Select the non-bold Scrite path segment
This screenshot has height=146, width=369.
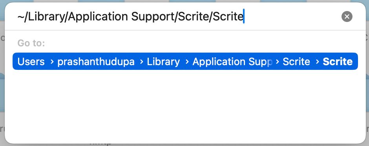pyautogui.click(x=296, y=62)
